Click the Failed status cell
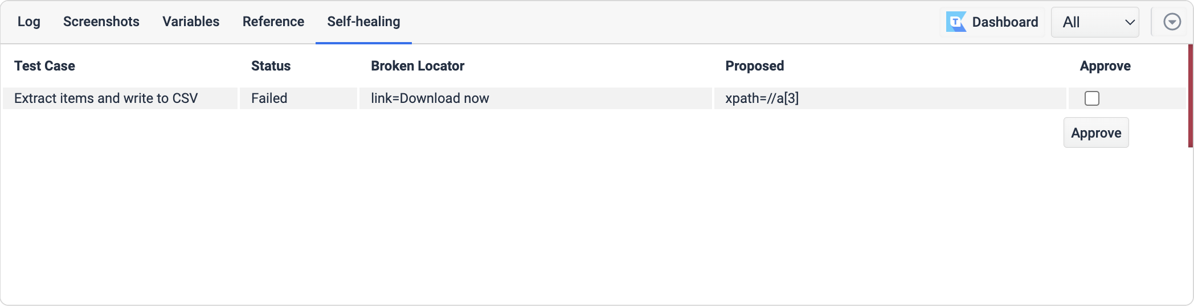Viewport: 1194px width, 307px height. 269,98
